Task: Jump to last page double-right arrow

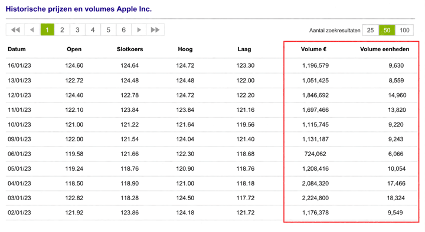Action: pos(155,30)
